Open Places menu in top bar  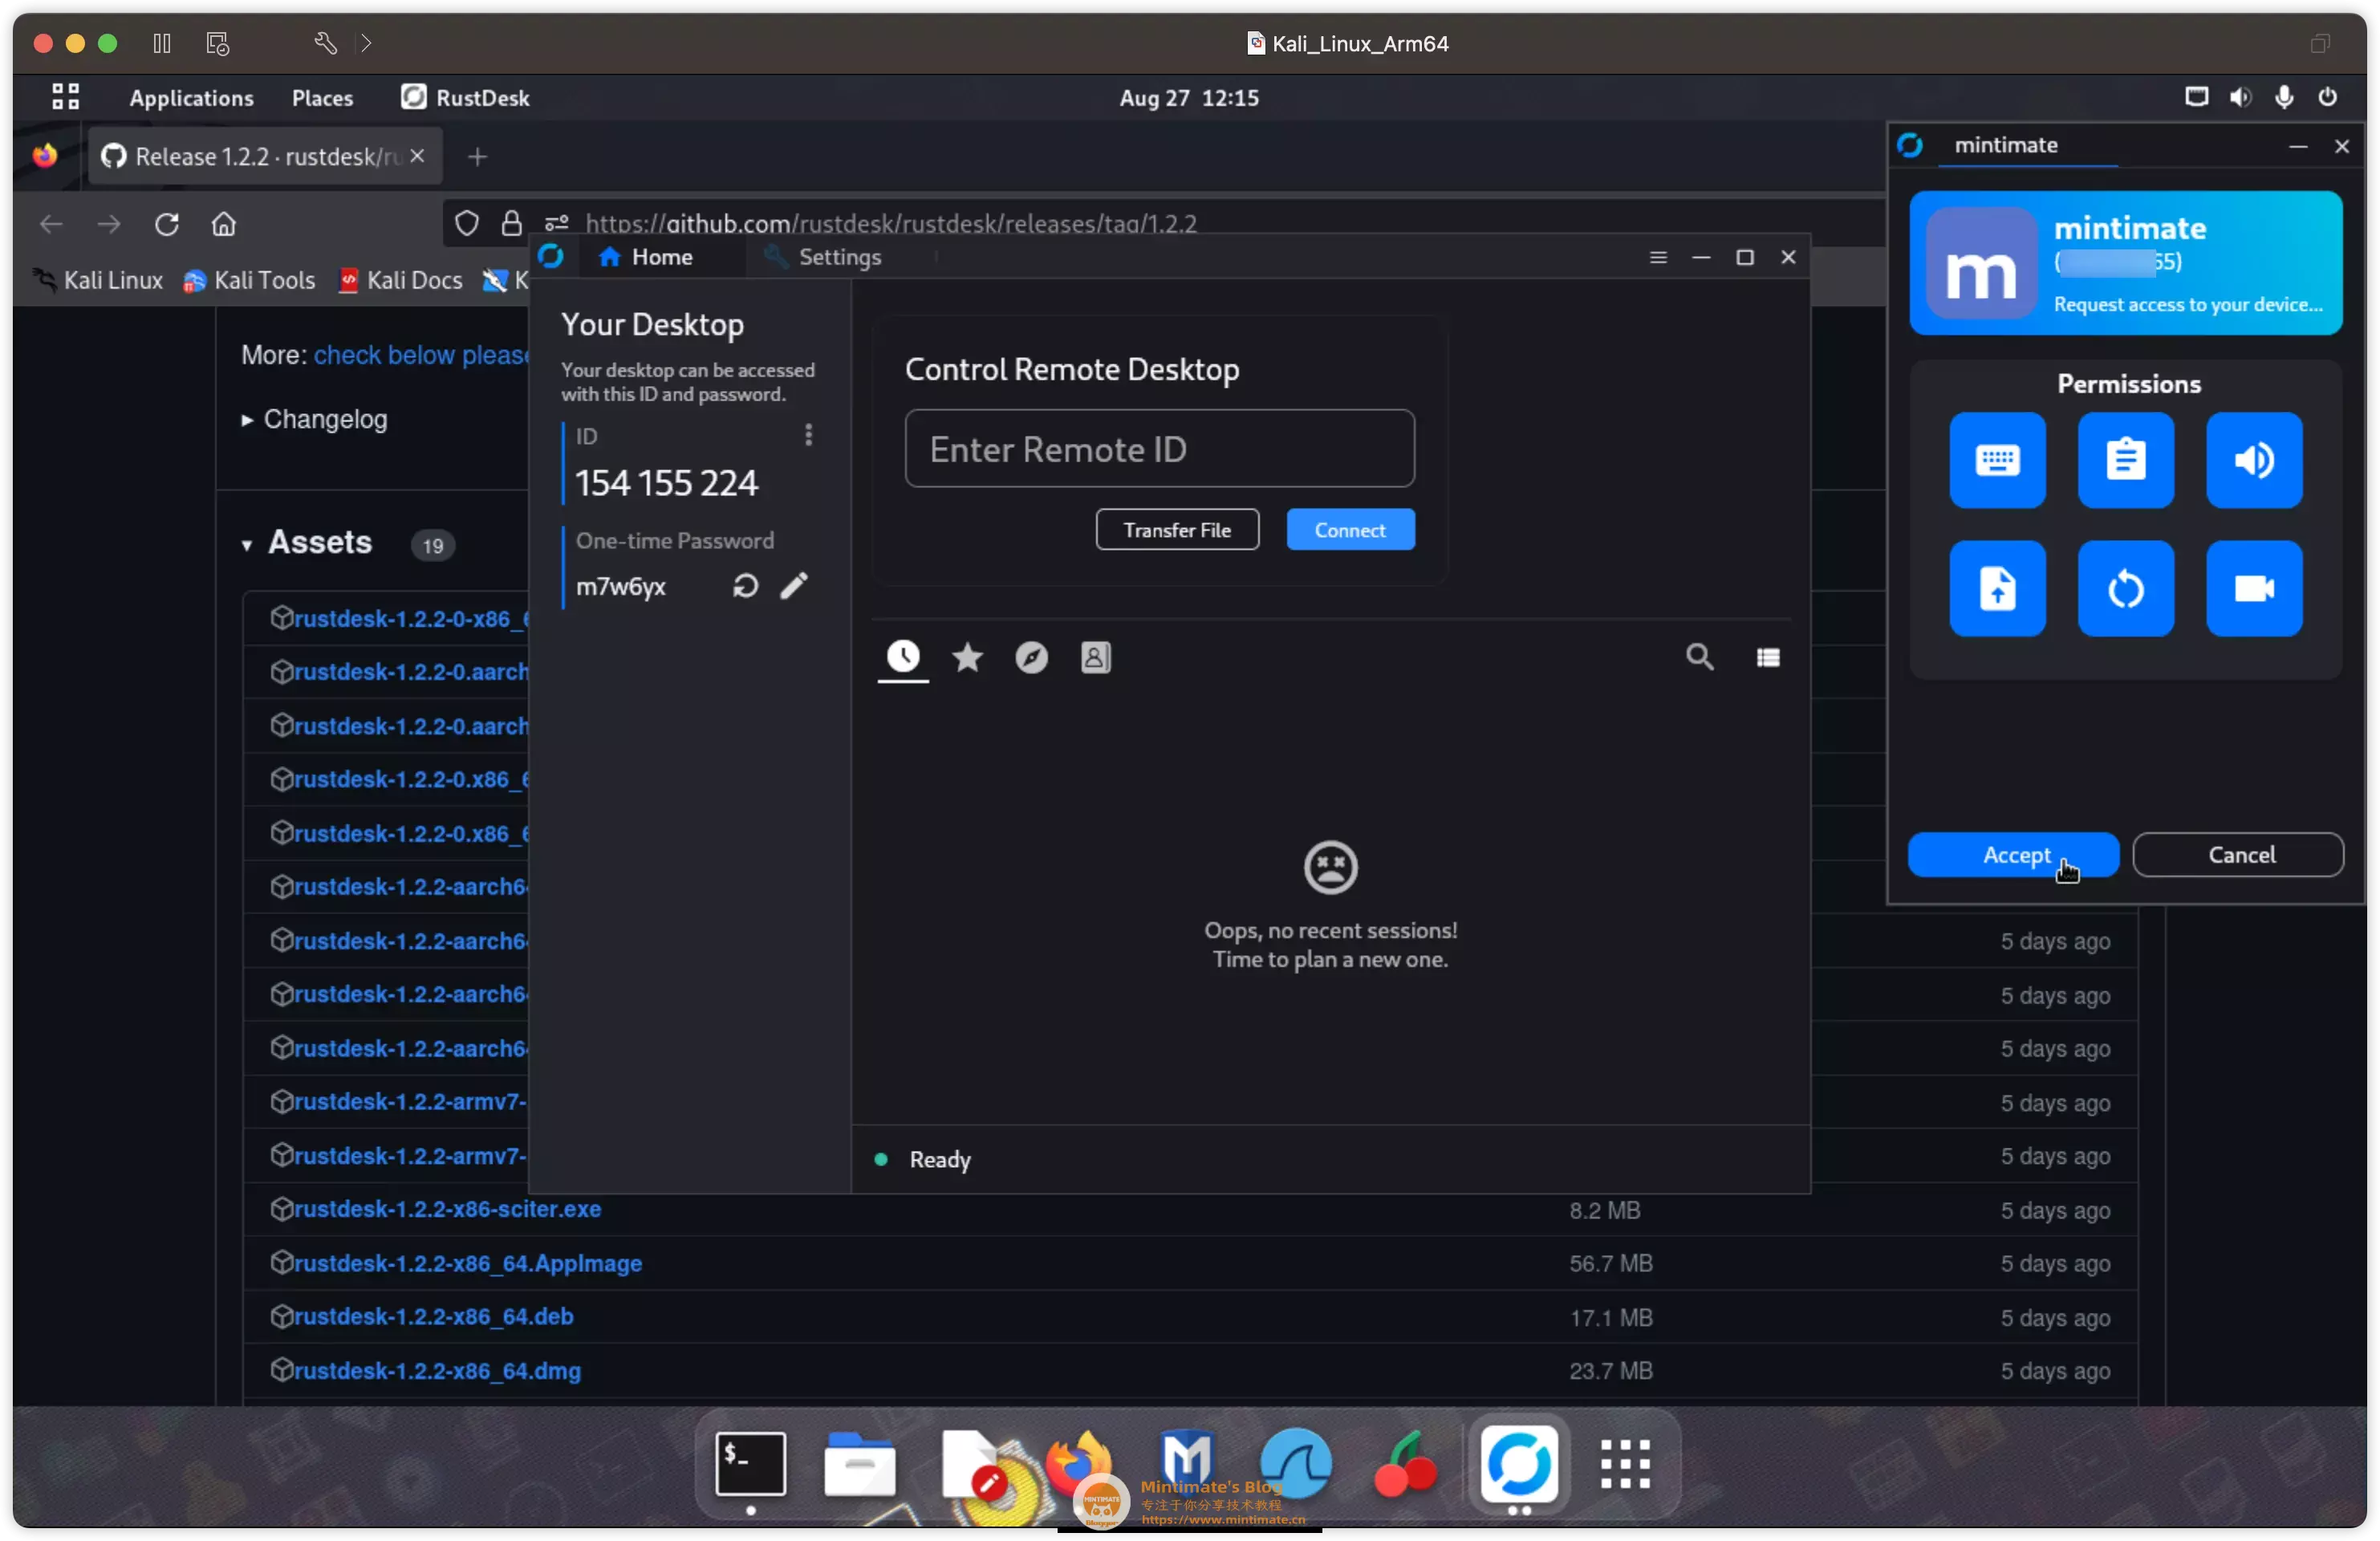(322, 98)
